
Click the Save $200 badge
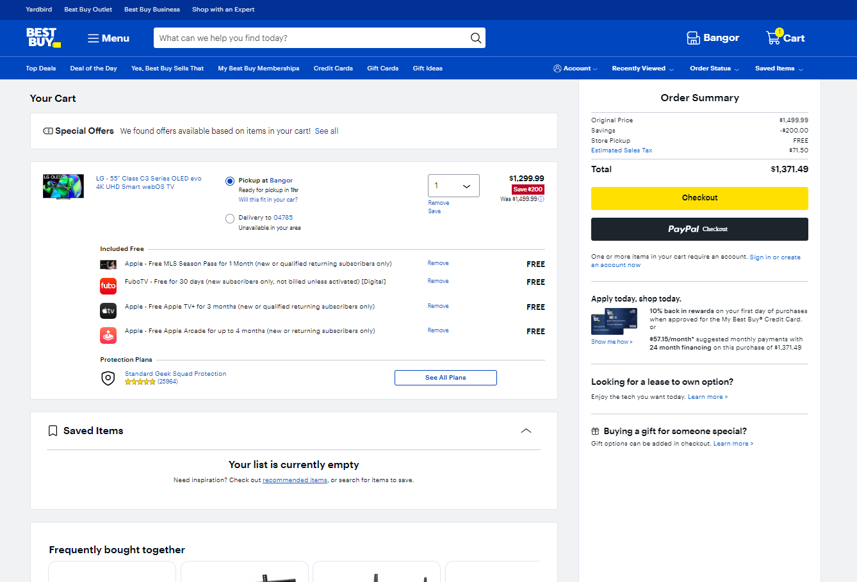[528, 190]
